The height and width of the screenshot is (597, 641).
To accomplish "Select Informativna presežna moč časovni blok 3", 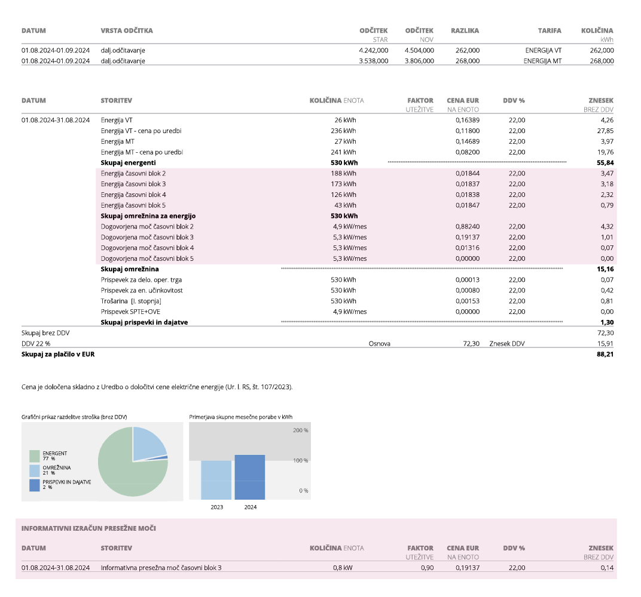I will tap(161, 568).
